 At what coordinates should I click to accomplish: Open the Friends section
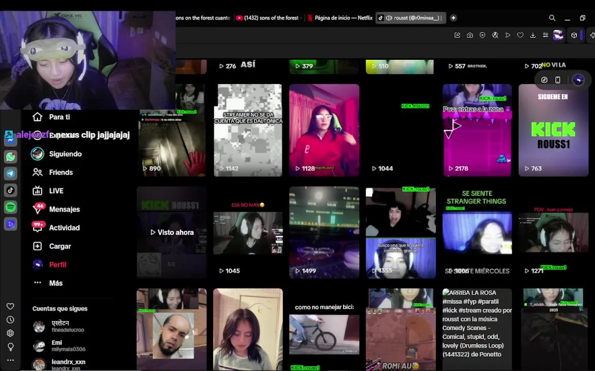point(53,172)
